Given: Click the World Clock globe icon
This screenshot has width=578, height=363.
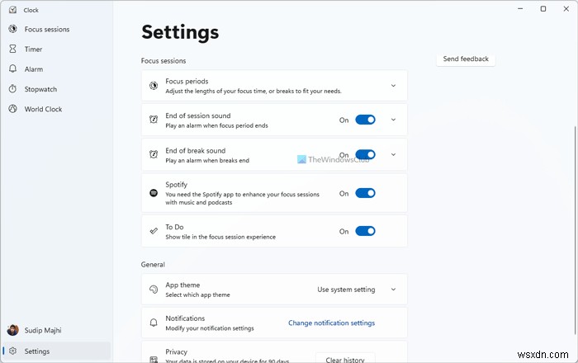Looking at the screenshot, I should [13, 109].
